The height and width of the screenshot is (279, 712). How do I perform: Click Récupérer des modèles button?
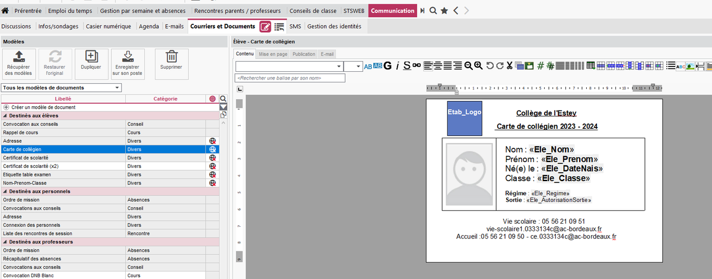click(x=19, y=64)
